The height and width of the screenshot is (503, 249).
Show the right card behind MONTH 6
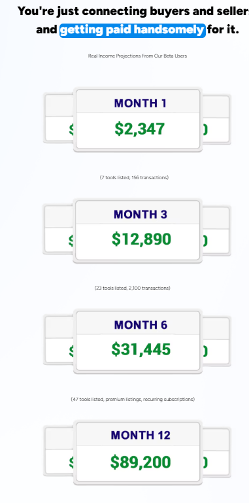click(216, 341)
